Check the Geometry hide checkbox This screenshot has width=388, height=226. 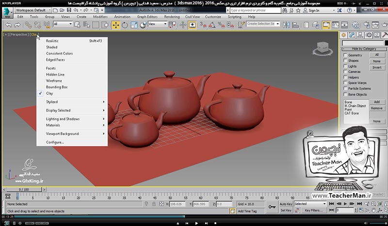click(x=345, y=55)
